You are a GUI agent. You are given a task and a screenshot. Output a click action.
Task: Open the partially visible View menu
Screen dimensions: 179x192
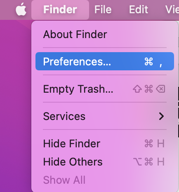(172, 10)
